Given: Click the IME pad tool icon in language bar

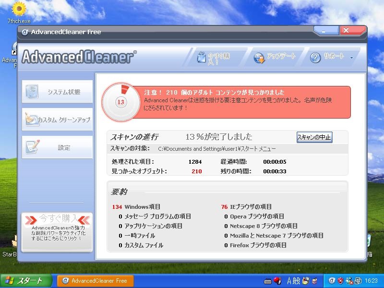Looking at the screenshot, I should pyautogui.click(x=305, y=281).
